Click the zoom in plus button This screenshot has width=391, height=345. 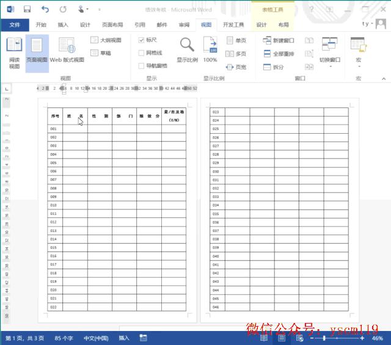coord(362,338)
